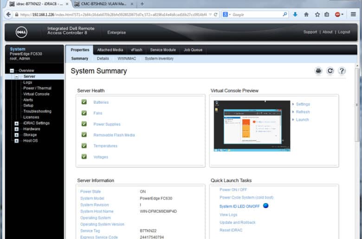Click the search magnifier icon
362x239 pixels.
tap(285, 14)
